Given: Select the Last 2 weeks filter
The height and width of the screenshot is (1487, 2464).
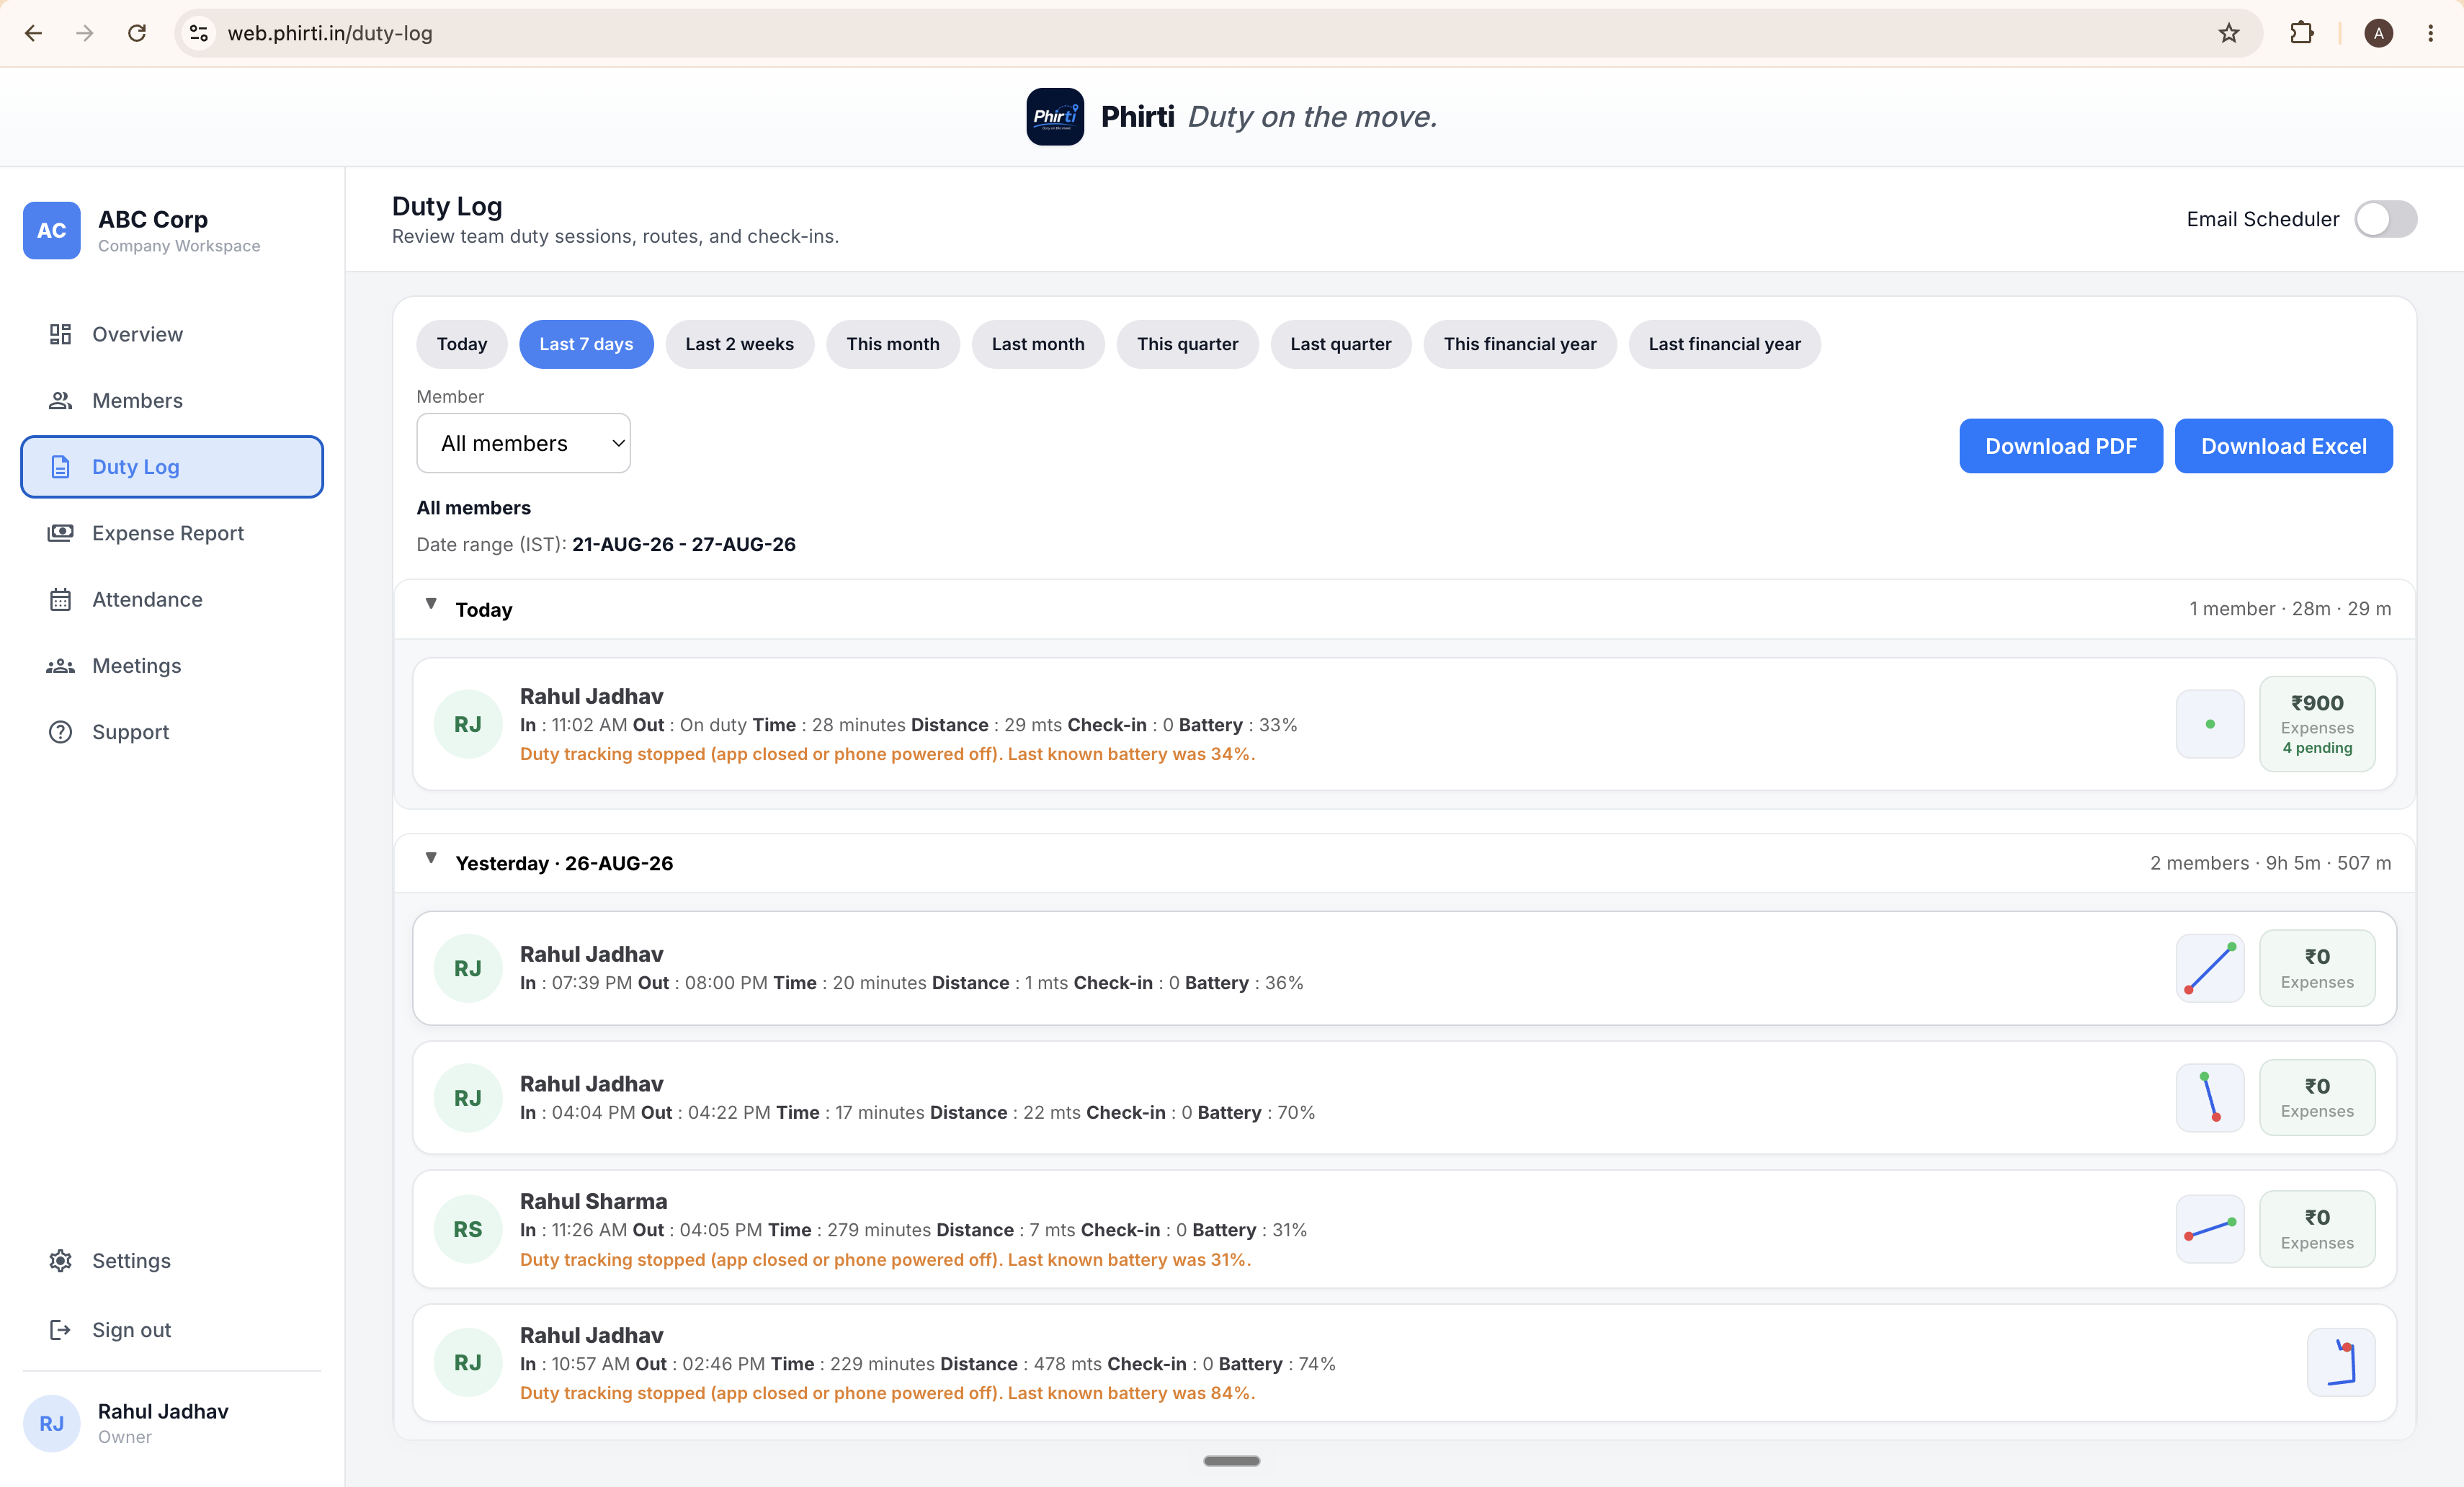Looking at the screenshot, I should (740, 344).
